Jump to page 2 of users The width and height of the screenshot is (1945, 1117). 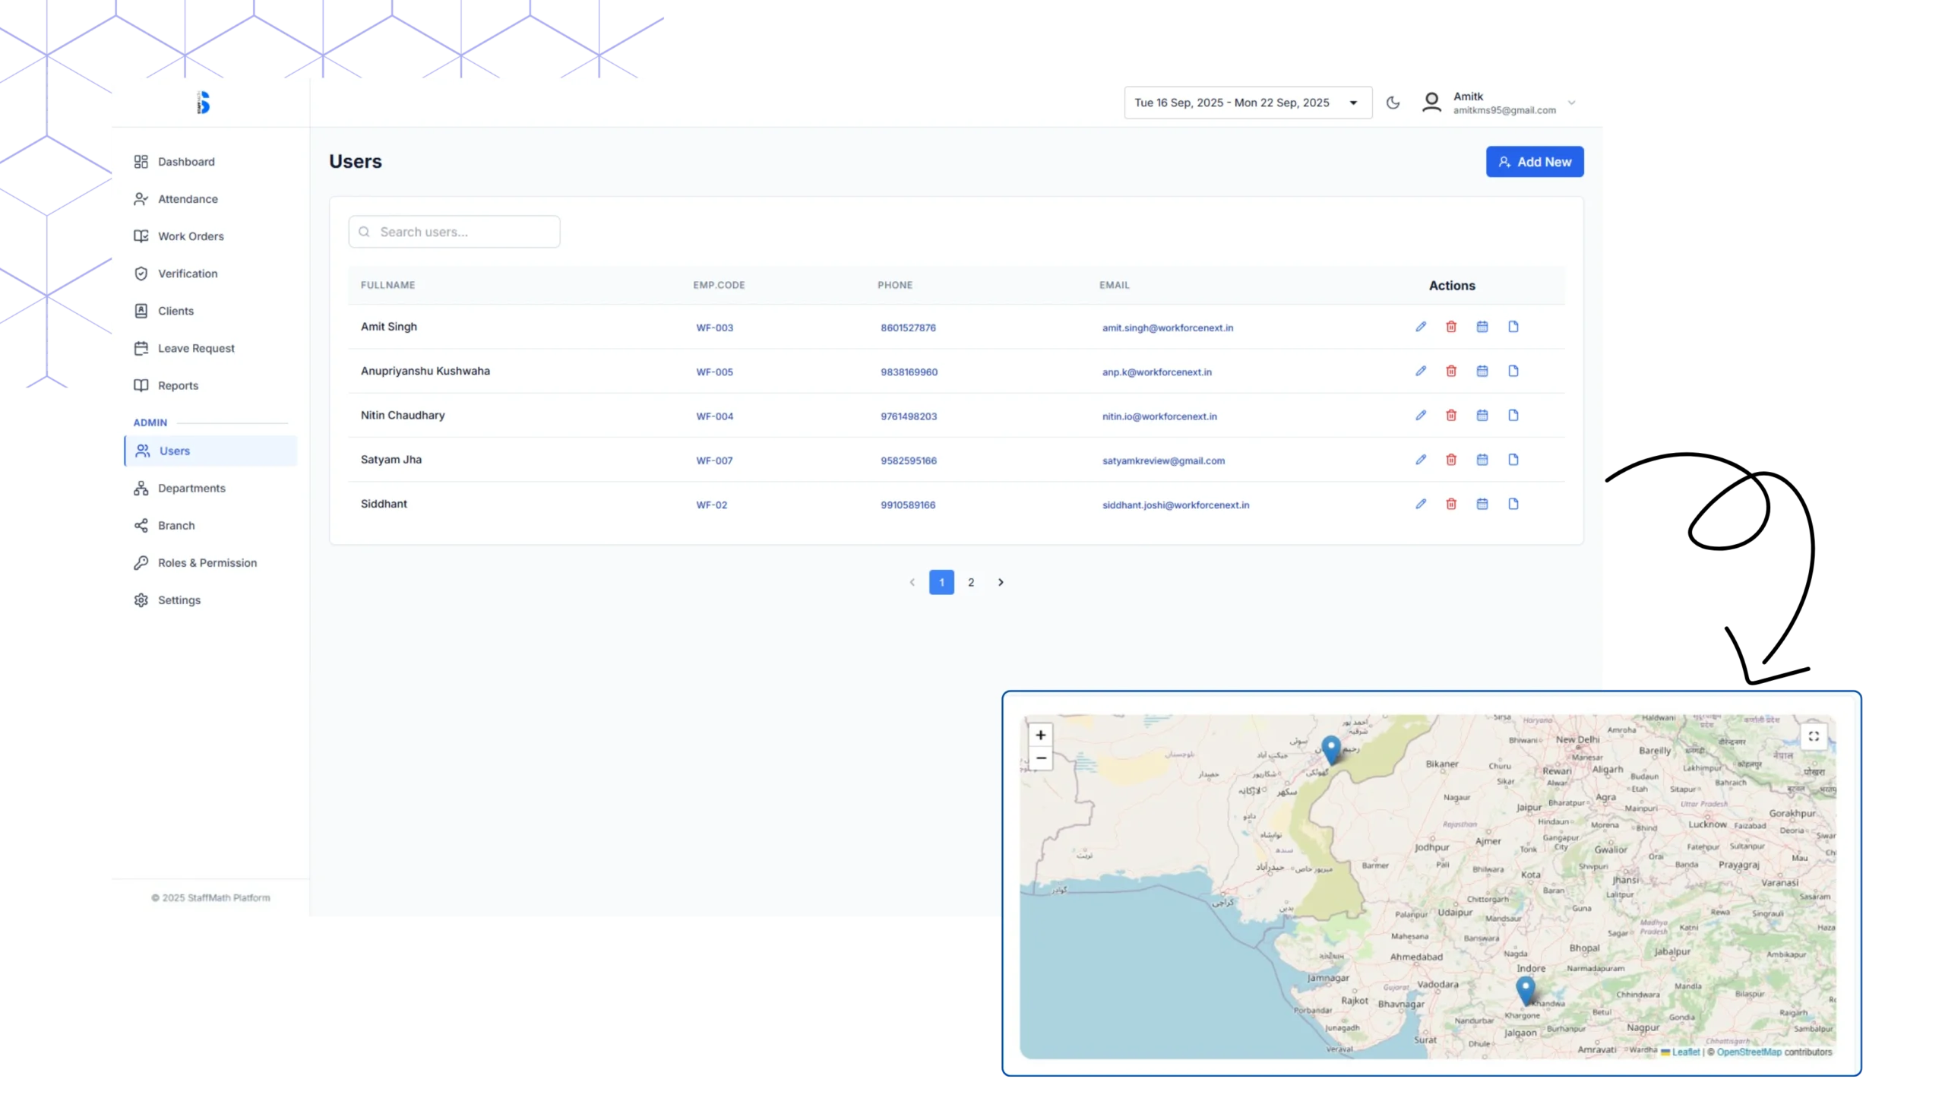point(971,582)
